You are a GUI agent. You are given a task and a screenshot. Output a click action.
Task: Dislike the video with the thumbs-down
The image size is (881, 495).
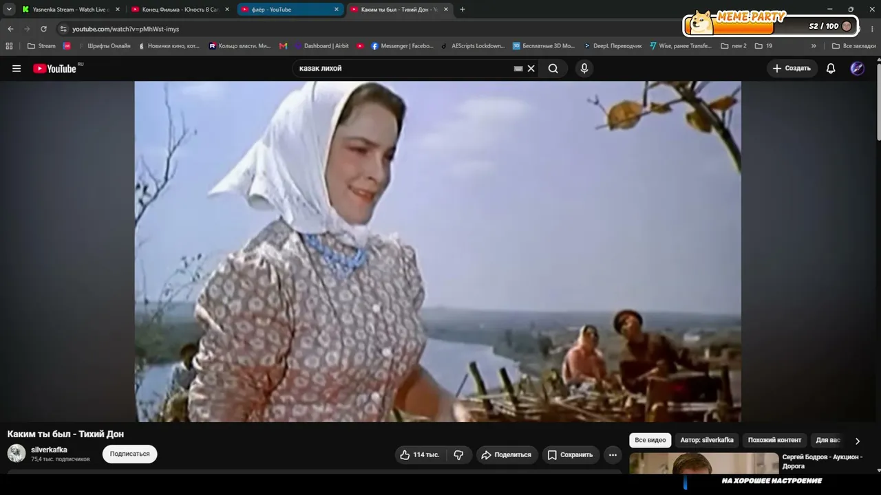point(458,454)
